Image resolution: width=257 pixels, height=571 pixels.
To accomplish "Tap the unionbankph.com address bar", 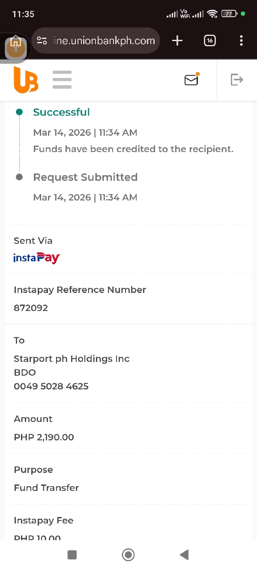I will point(104,41).
